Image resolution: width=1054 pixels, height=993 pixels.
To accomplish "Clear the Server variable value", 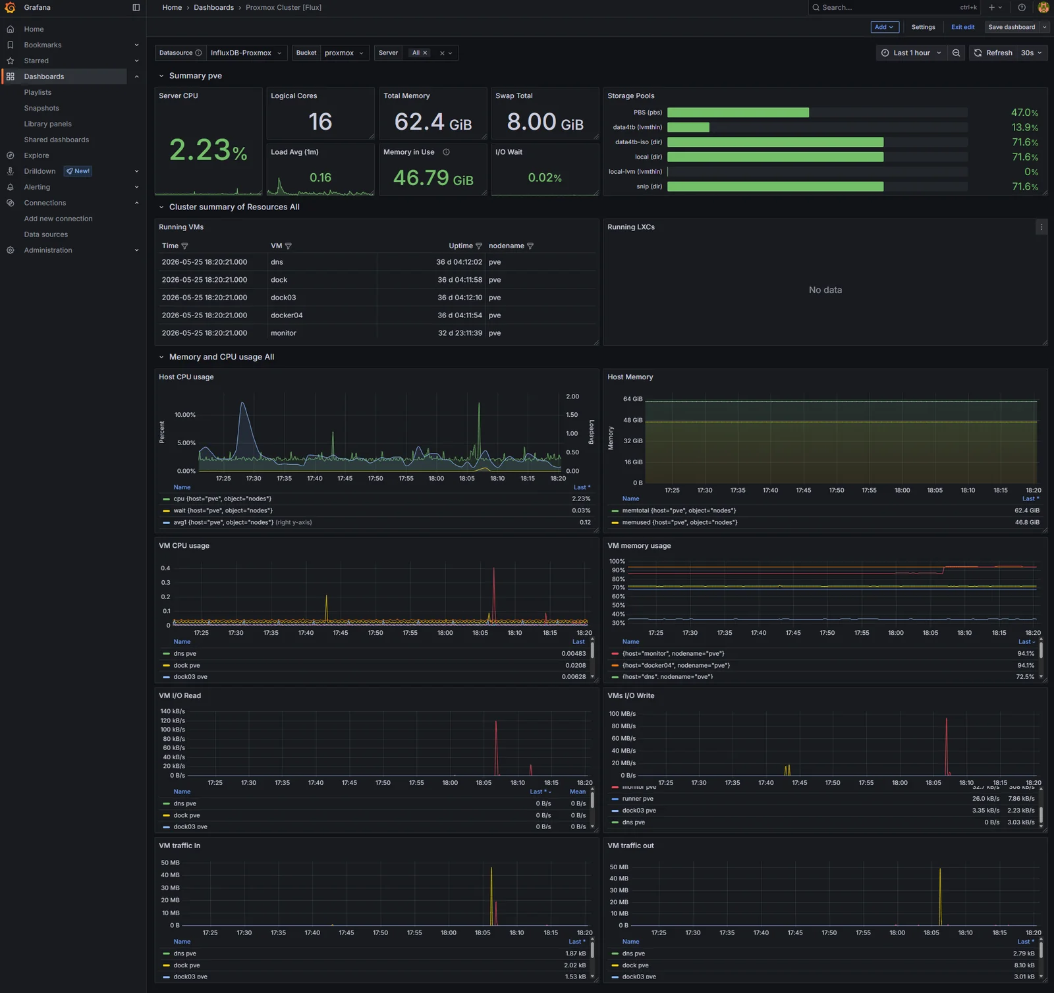I will pyautogui.click(x=442, y=53).
